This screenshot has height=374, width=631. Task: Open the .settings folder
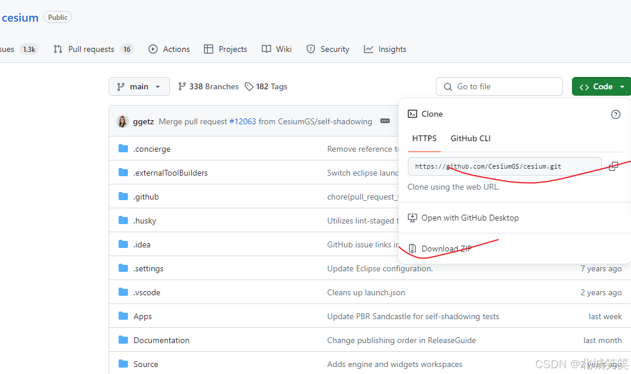(148, 268)
